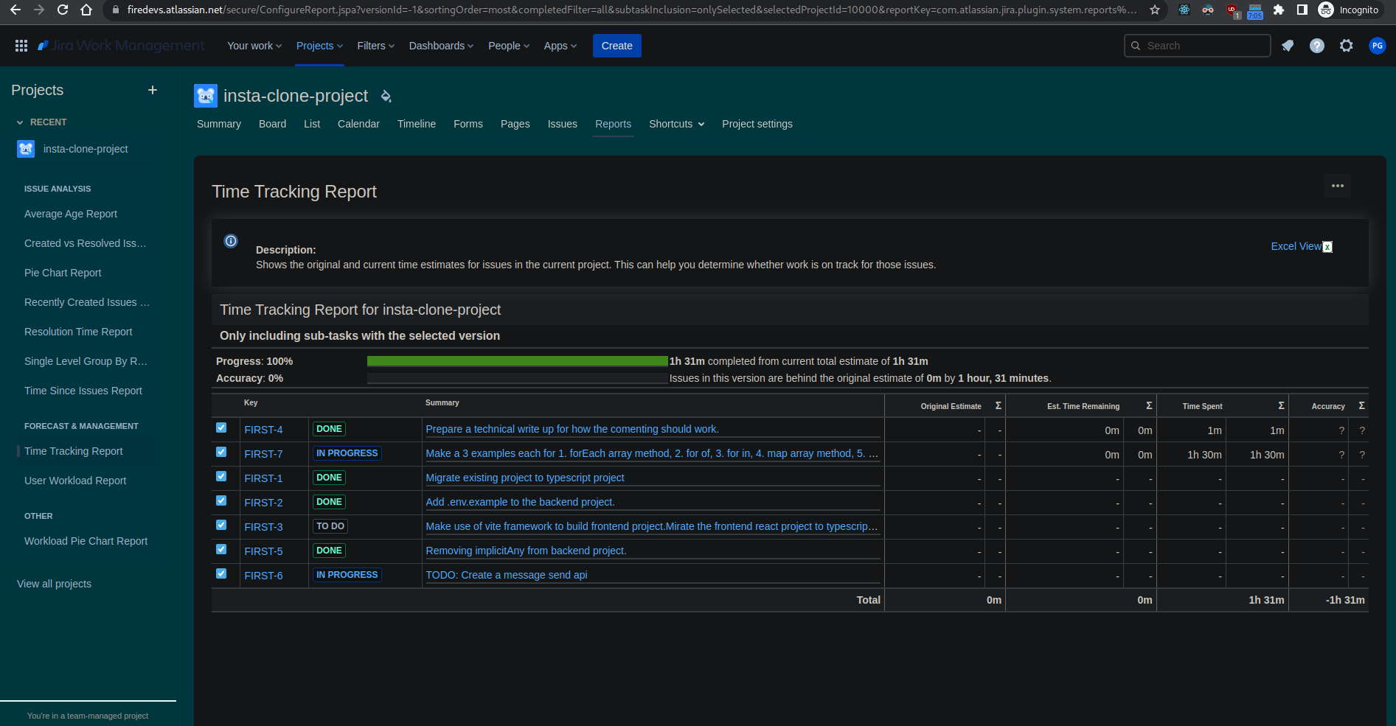Click the insta-clone-project avatar in header
1396x726 pixels.
(206, 96)
